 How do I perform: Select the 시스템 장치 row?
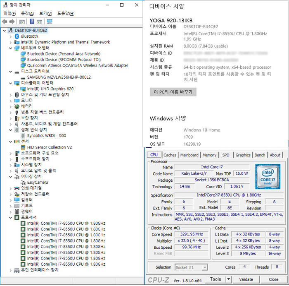31,165
